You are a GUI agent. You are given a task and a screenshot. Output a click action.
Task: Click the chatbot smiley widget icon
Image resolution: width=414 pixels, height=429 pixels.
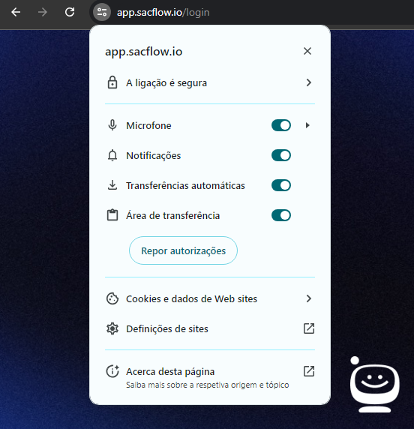pos(374,385)
